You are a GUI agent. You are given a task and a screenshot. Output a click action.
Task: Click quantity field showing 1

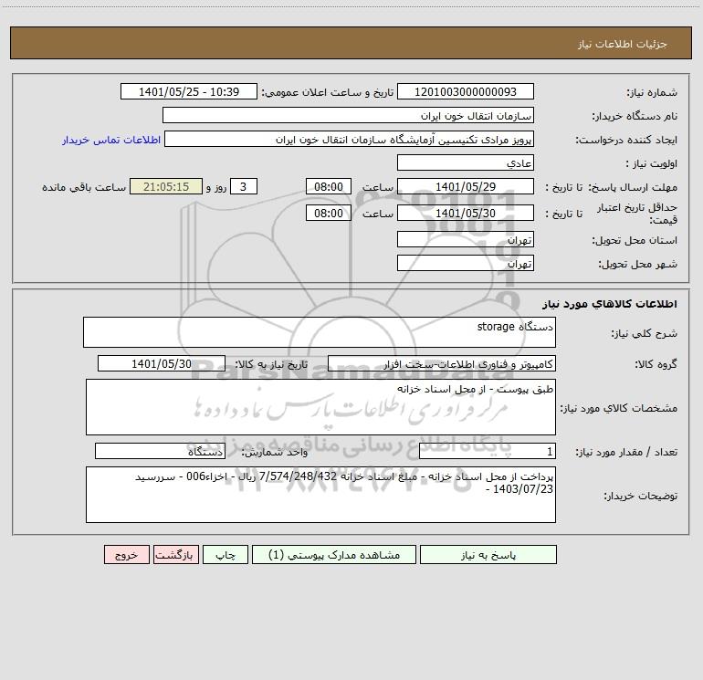click(x=488, y=451)
